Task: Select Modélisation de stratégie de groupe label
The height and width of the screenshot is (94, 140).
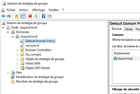Action: point(40,77)
